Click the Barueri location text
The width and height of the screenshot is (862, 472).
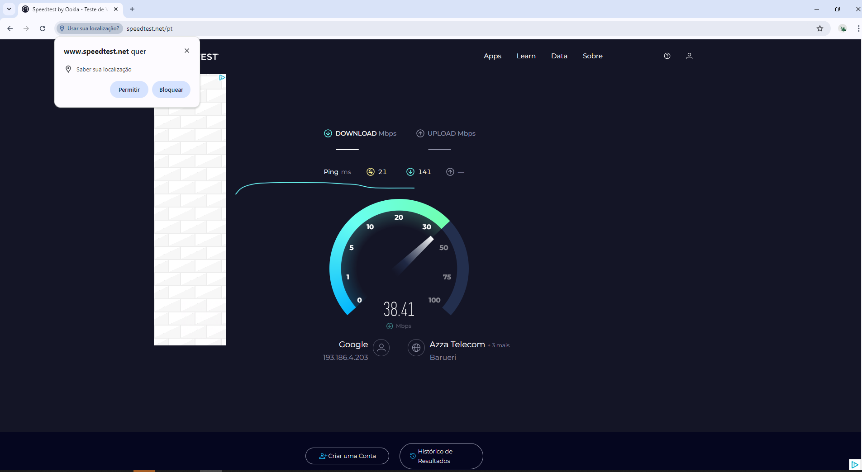pos(443,358)
